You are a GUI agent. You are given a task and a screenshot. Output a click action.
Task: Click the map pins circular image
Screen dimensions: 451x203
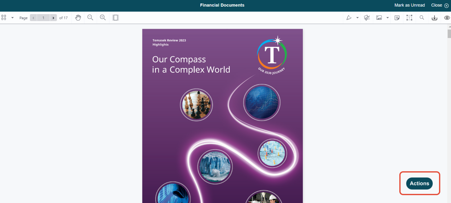tap(272, 154)
